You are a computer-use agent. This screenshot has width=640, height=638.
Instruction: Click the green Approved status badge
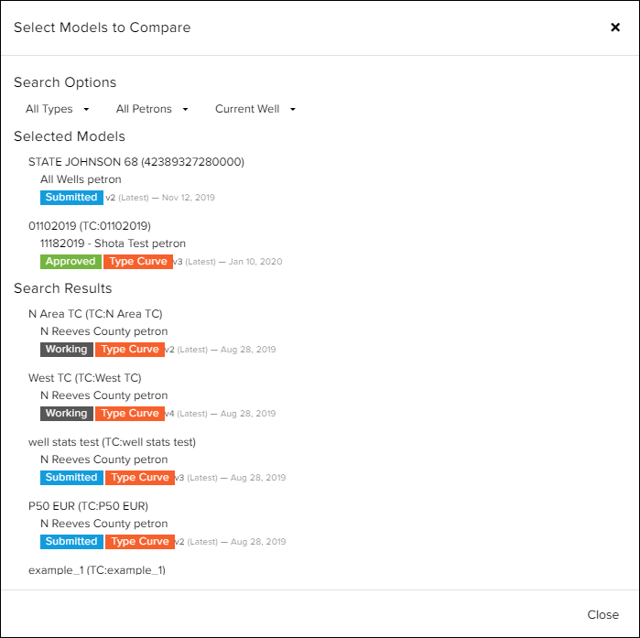[x=71, y=261]
